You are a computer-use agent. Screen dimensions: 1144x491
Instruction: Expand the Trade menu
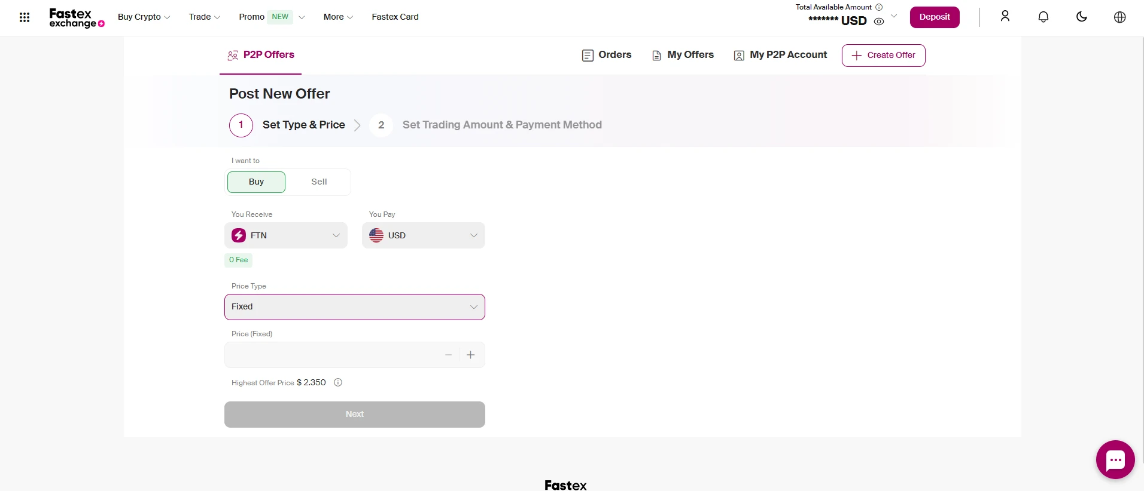click(204, 17)
